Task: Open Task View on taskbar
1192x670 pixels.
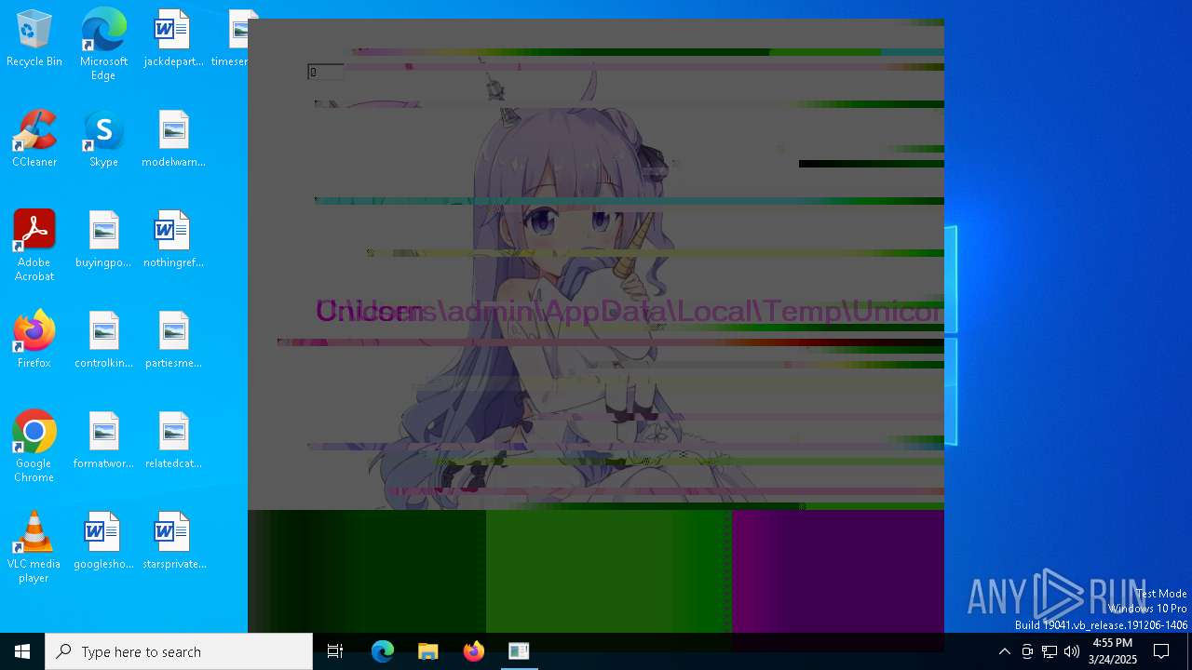Action: [x=335, y=651]
